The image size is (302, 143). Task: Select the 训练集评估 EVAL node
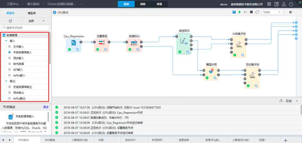click(239, 47)
